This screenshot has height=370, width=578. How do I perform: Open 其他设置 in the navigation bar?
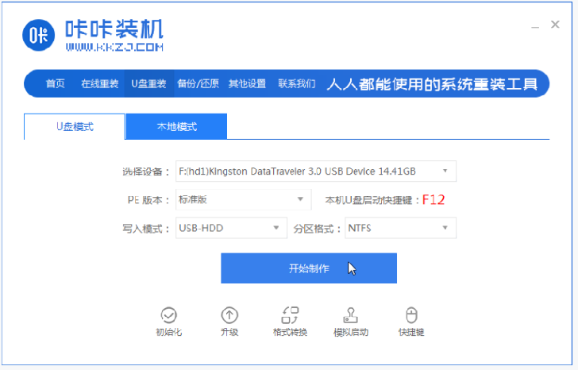click(x=247, y=83)
